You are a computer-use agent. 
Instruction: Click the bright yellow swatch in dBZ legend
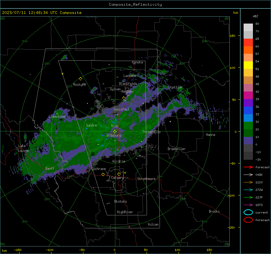248,65
